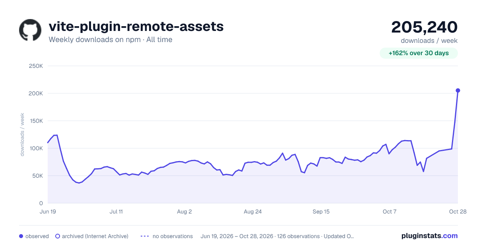Click the 0 y-axis label
The image size is (477, 250).
41,203
